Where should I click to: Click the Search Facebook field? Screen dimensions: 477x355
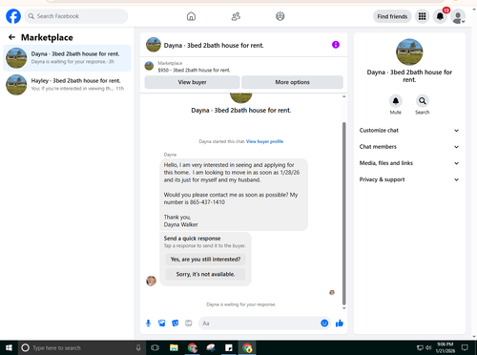(76, 16)
